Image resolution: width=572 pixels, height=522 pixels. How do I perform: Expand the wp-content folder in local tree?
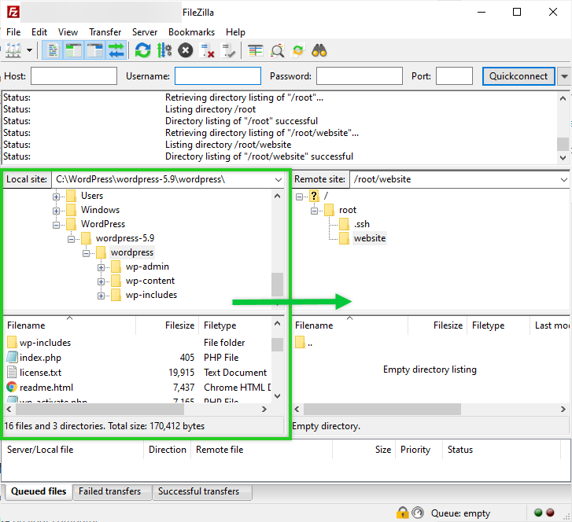click(101, 281)
